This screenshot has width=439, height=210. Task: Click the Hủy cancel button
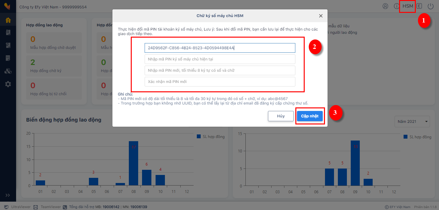tap(281, 116)
